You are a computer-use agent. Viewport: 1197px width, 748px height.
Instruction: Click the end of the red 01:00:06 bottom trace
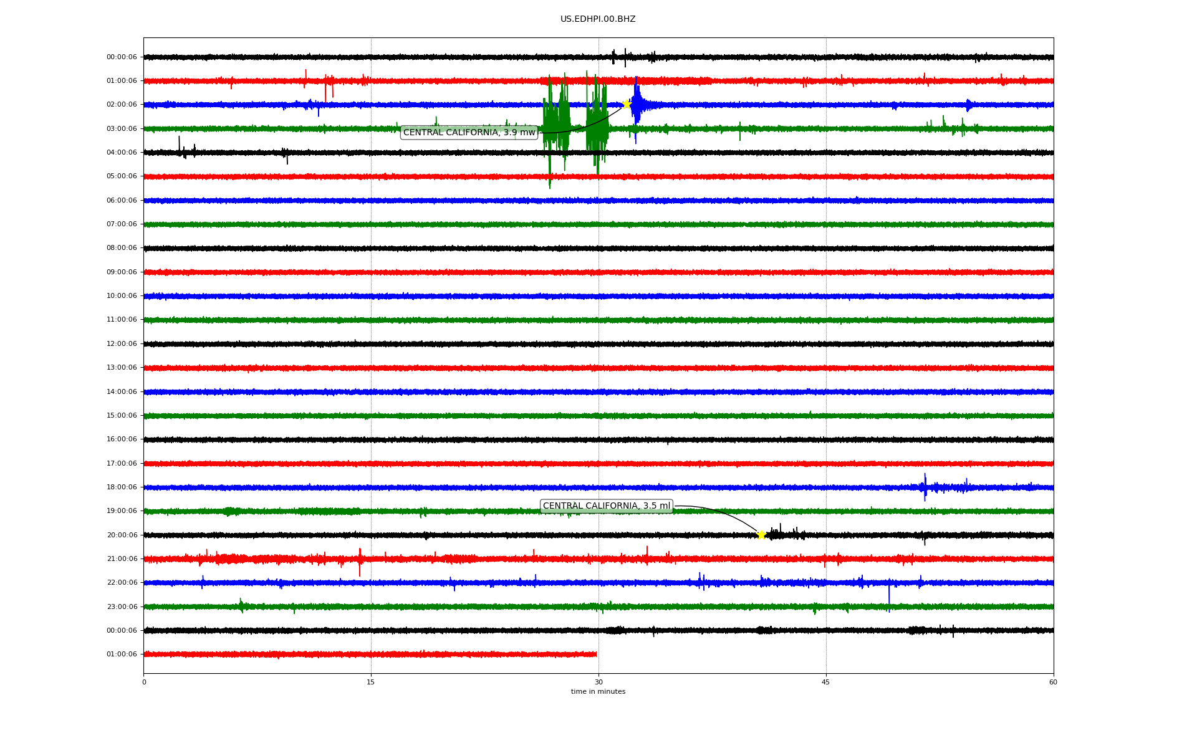pos(595,654)
